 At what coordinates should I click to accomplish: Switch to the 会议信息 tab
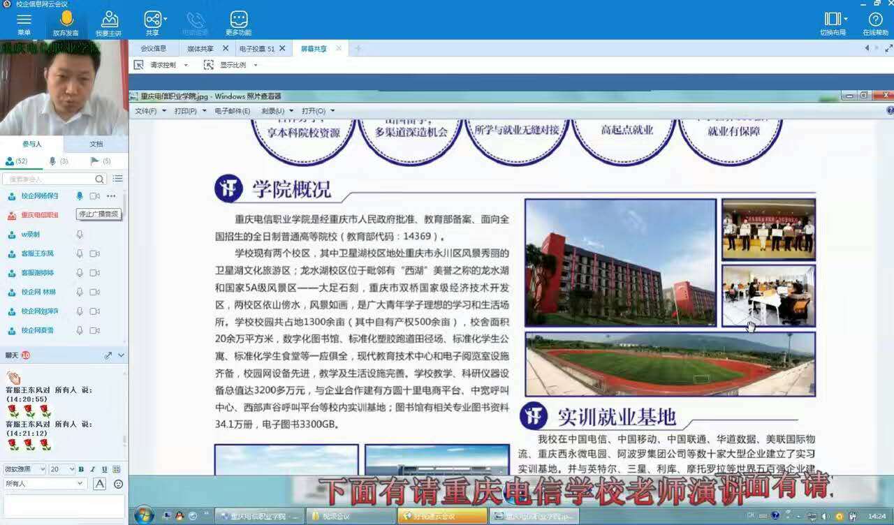pyautogui.click(x=154, y=49)
